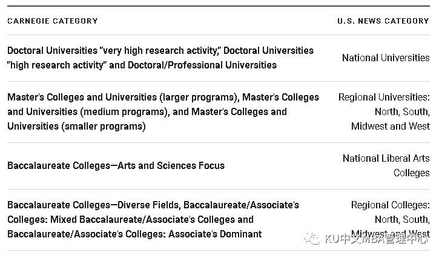Image resolution: width=442 pixels, height=258 pixels.
Task: Click the "Regional Universities:" label
Action: 384,97
